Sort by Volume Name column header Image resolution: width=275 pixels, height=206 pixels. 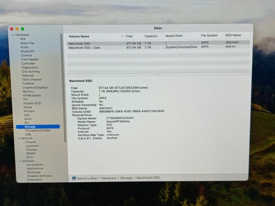[79, 36]
